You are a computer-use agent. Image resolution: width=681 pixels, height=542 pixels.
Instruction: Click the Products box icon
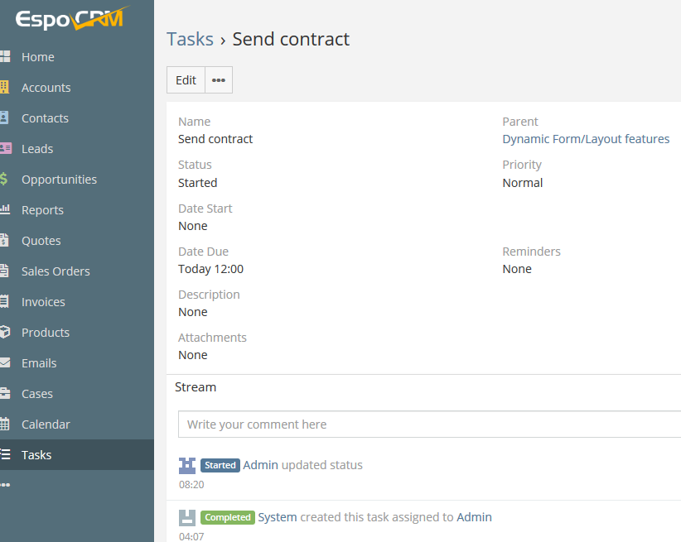(x=5, y=333)
